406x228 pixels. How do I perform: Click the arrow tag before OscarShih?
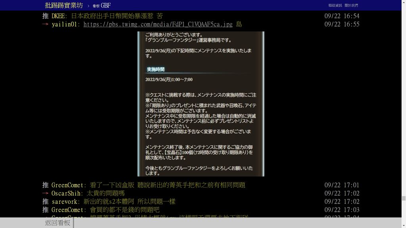click(x=45, y=193)
